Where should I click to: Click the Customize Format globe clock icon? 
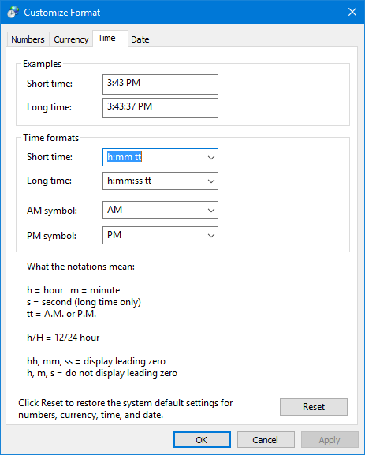coord(13,12)
